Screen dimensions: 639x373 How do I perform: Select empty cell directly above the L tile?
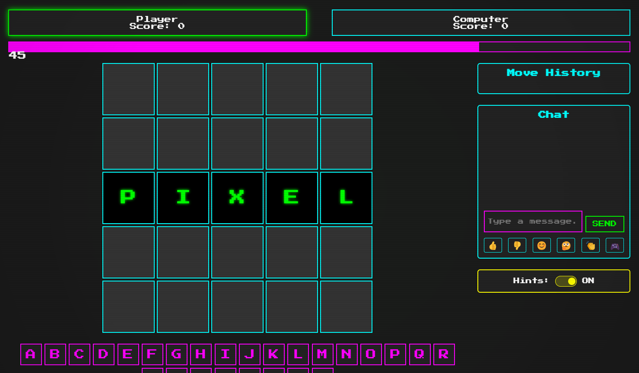[346, 143]
